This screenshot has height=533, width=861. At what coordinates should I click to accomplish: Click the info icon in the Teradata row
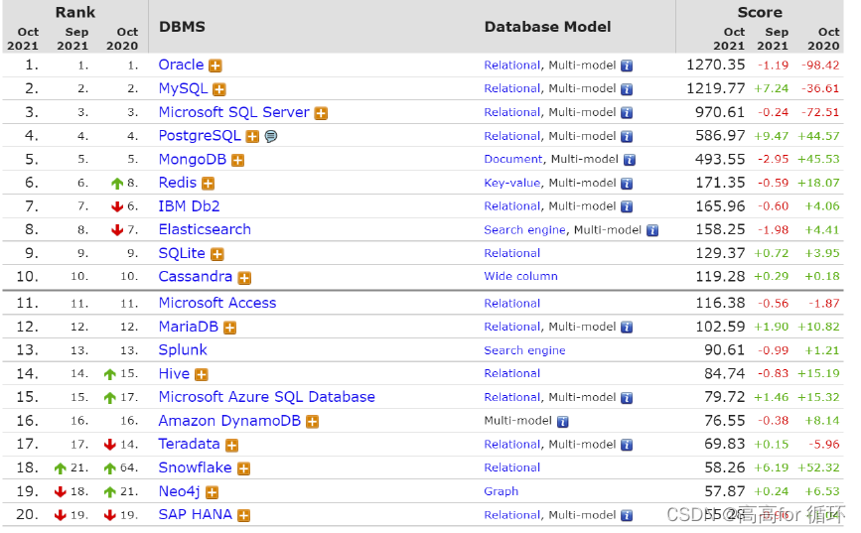point(627,446)
